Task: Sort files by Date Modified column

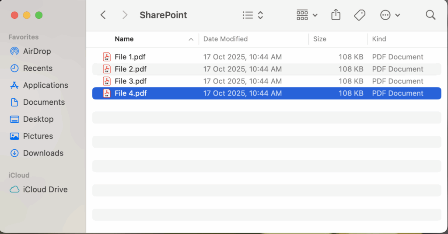Action: (x=225, y=39)
